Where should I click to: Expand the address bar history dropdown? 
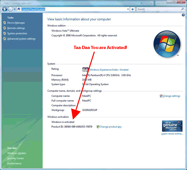[x=128, y=9]
